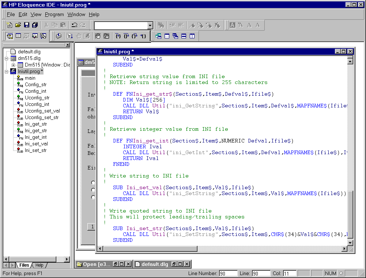Image resolution: width=366 pixels, height=278 pixels.
Task: Click the code line 'RETURN Ival'
Action: click(x=141, y=158)
